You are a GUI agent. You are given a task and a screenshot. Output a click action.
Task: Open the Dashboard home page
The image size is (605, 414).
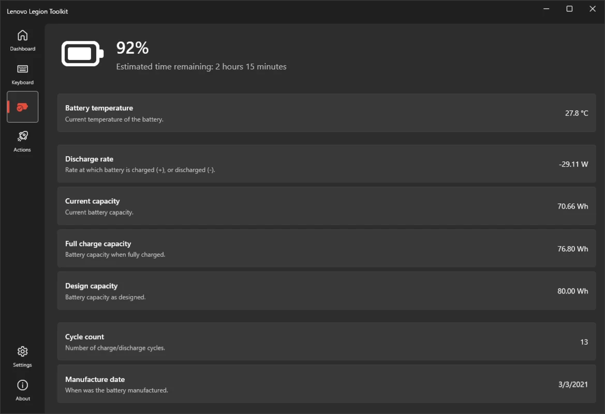coord(22,40)
